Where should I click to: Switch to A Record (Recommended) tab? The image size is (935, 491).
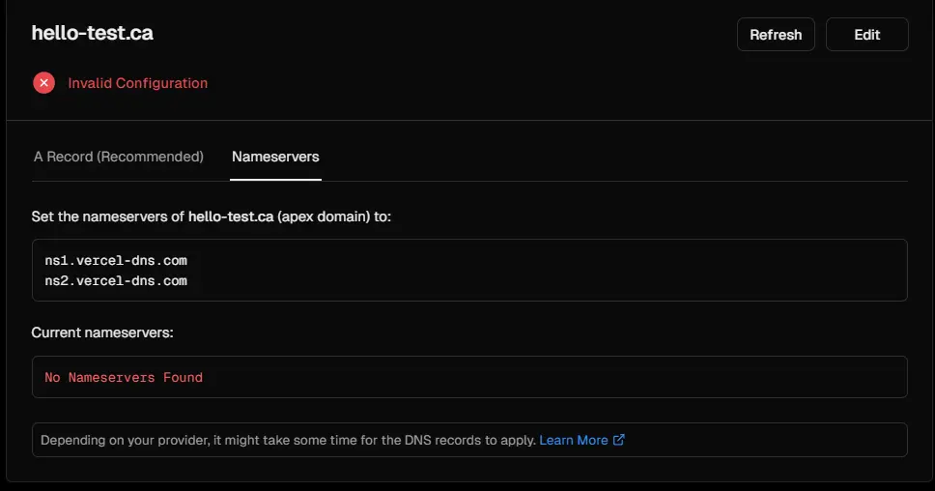click(x=119, y=157)
